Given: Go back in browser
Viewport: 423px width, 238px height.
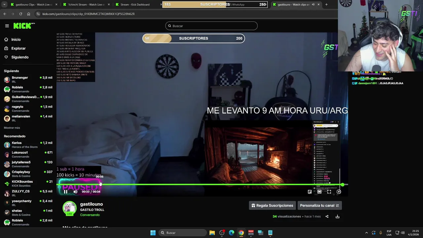Looking at the screenshot, I should click(5, 14).
